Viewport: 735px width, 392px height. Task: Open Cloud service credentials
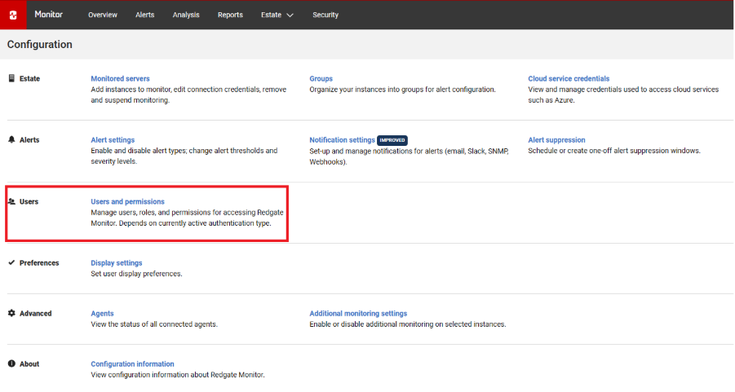(x=569, y=79)
